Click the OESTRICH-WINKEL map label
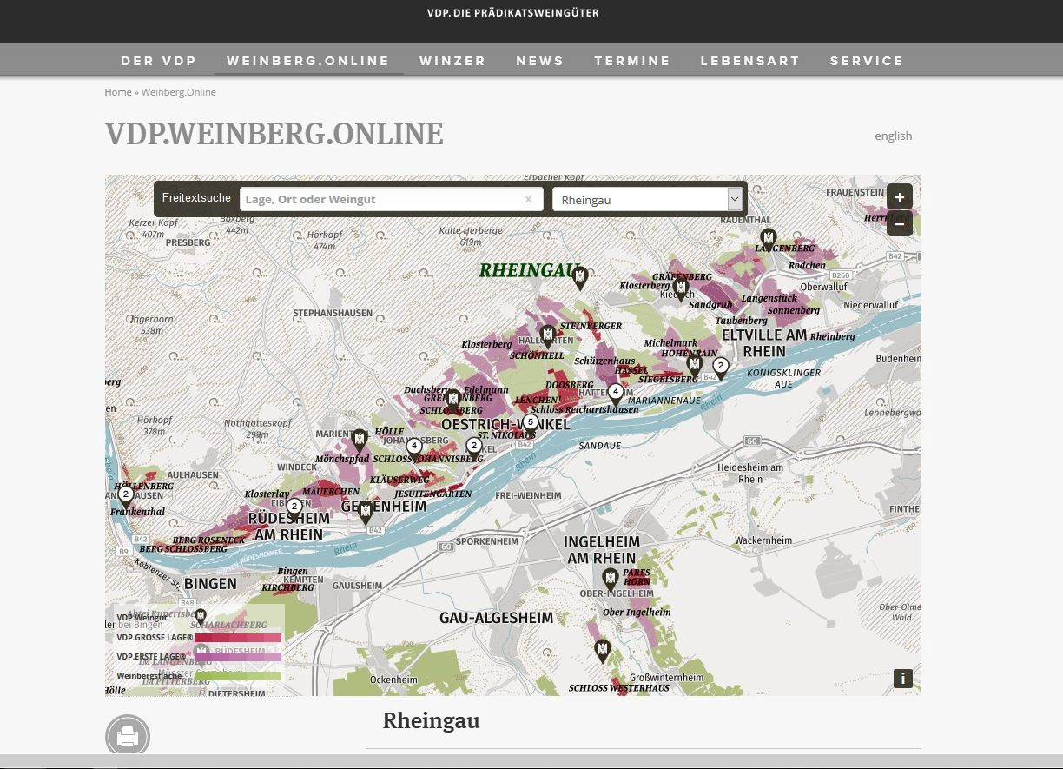 (x=506, y=425)
